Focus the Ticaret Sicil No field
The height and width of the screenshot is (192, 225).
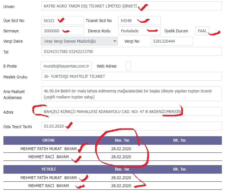(x=139, y=20)
